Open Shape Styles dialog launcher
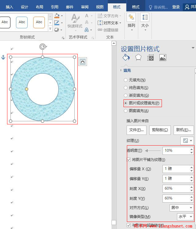The image size is (196, 229). (63, 38)
